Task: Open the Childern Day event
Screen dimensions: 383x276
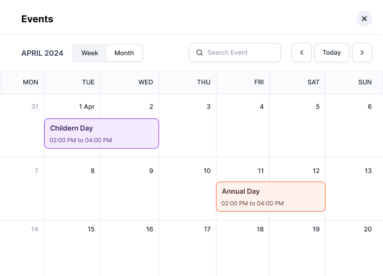Action: pyautogui.click(x=101, y=133)
